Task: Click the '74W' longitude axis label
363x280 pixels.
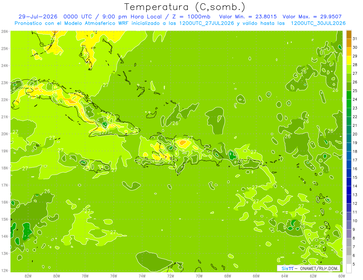Action: tap(142, 276)
